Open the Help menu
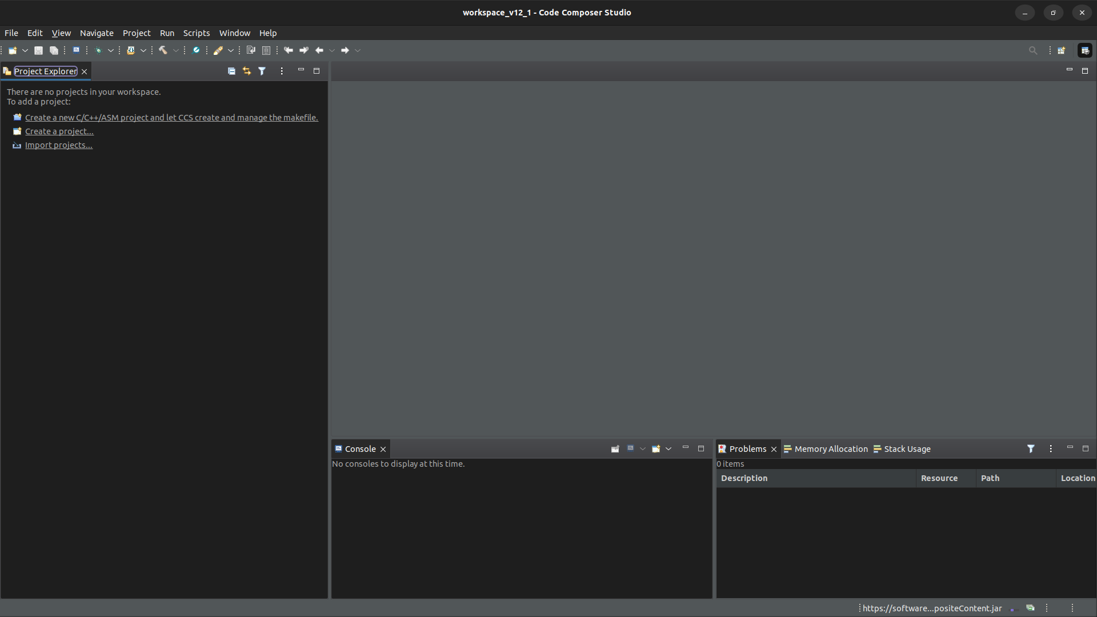 pyautogui.click(x=268, y=33)
